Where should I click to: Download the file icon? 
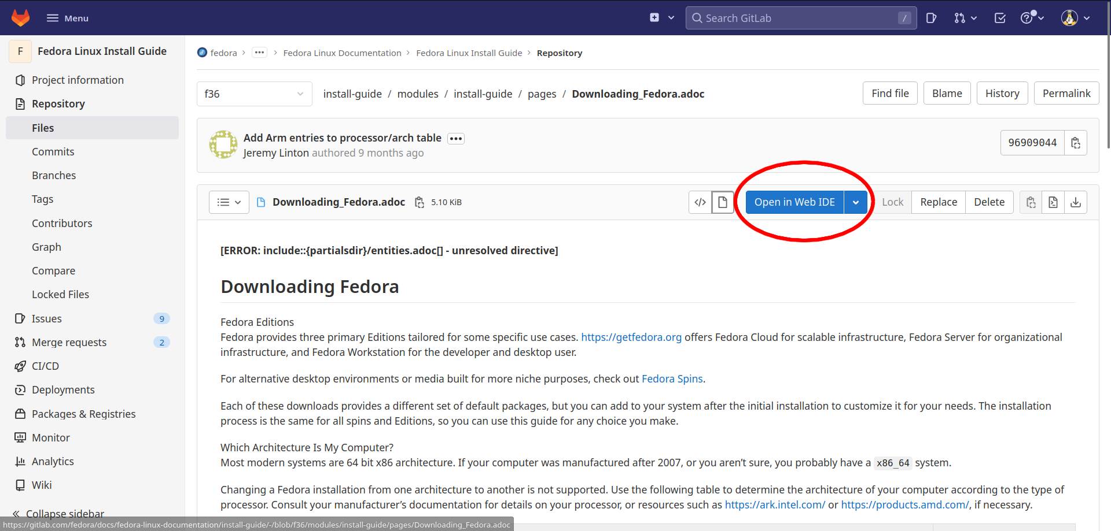click(x=1076, y=202)
